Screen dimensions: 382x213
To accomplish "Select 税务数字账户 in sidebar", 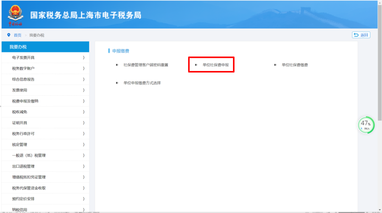I will pyautogui.click(x=45, y=69).
